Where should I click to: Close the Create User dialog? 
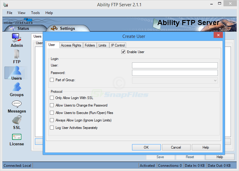click(218, 35)
